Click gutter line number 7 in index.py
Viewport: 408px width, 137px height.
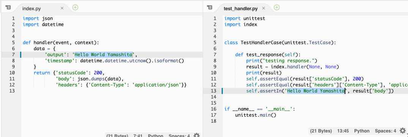point(13,55)
